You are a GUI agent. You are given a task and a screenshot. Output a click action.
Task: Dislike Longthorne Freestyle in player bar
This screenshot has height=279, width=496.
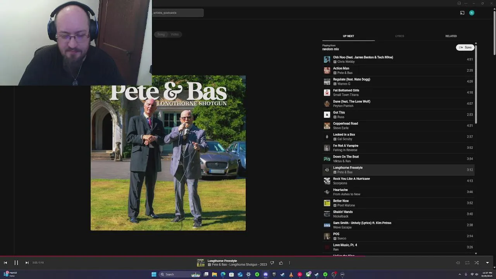tap(272, 263)
